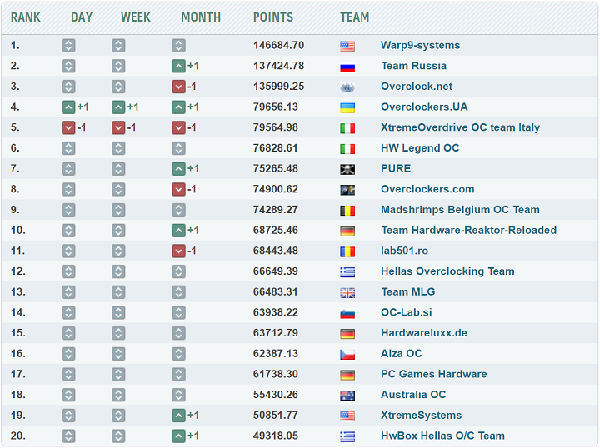600x448 pixels.
Task: Click the Belgian flag beside Madshrimps
Action: click(347, 211)
